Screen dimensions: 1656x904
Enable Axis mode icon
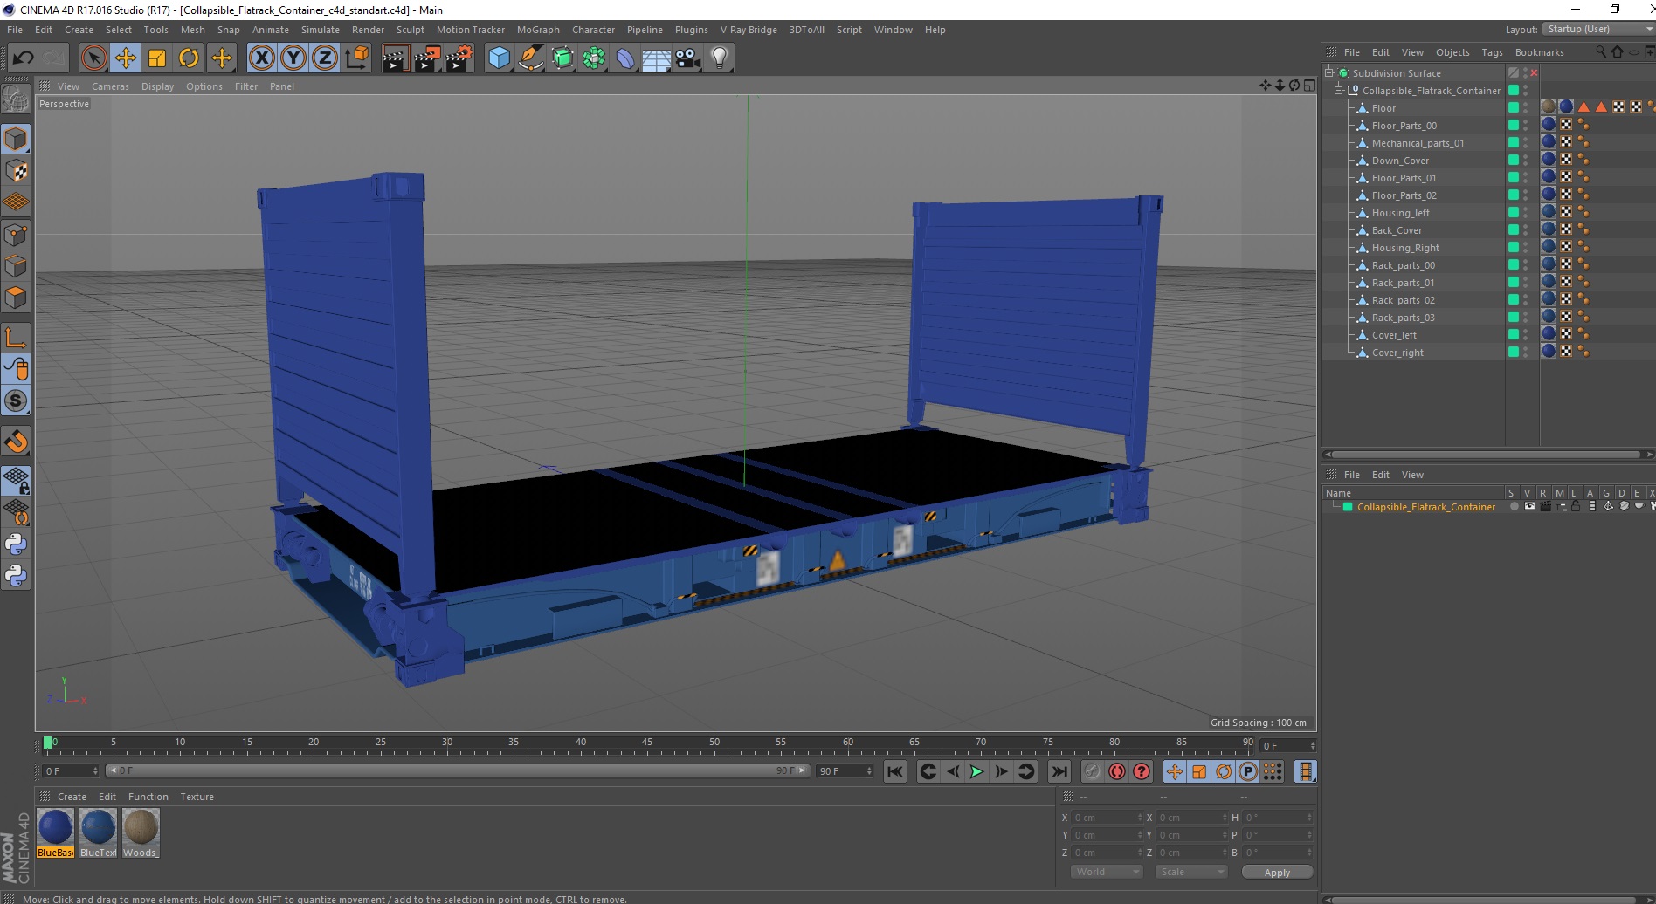(16, 337)
